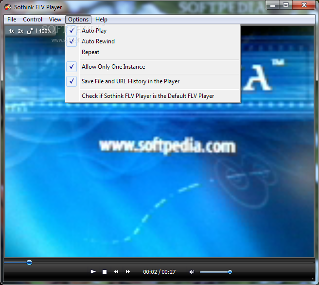Close the Options menu
The height and width of the screenshot is (285, 319).
click(x=78, y=19)
